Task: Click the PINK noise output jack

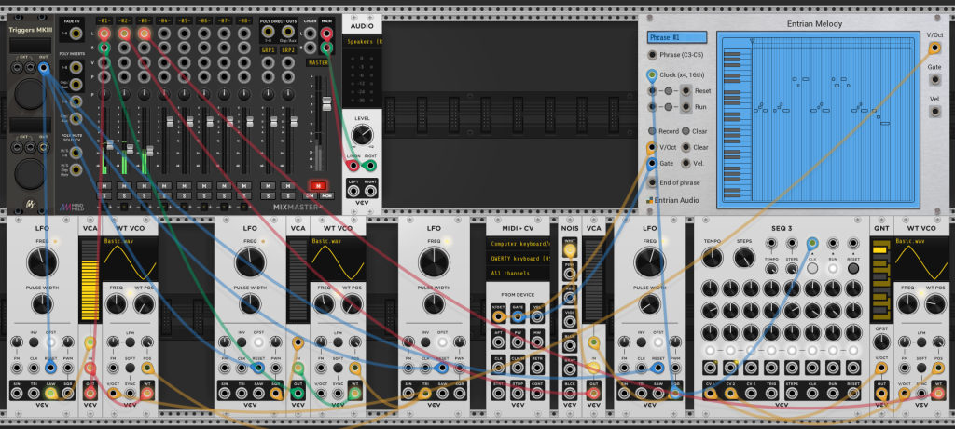Action: [570, 274]
